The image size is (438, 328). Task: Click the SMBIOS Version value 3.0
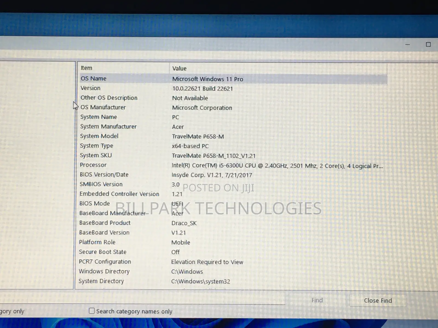click(x=175, y=184)
